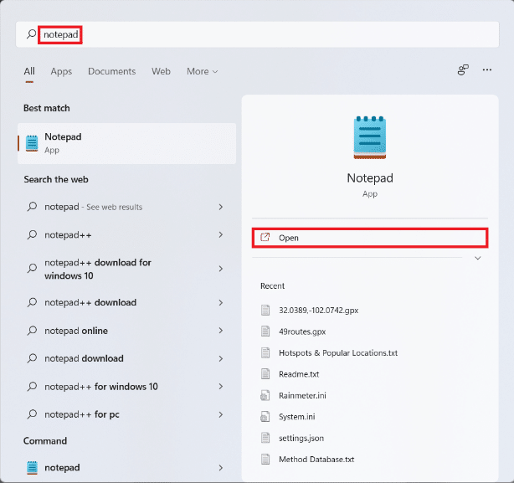This screenshot has width=514, height=483.
Task: Open recent file Method Database.txt
Action: coord(316,460)
